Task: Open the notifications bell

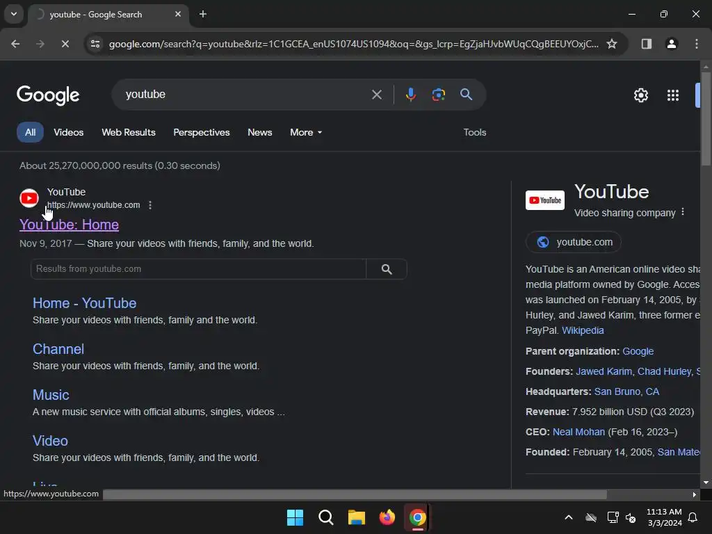Action: pos(693,517)
